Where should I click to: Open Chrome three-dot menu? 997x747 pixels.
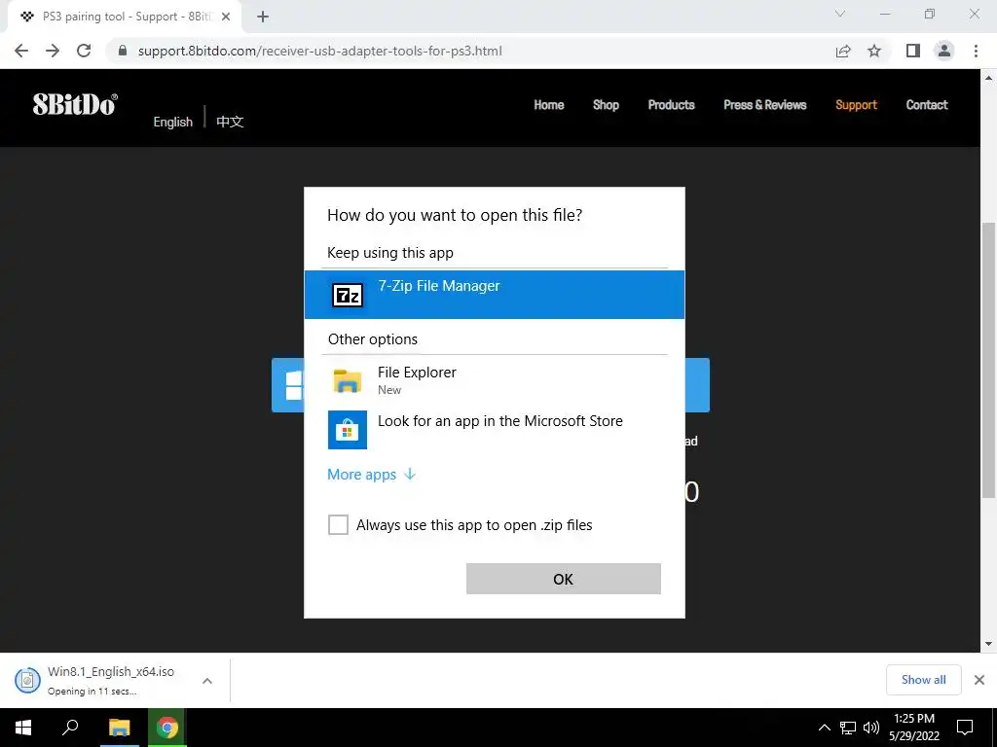tap(976, 51)
